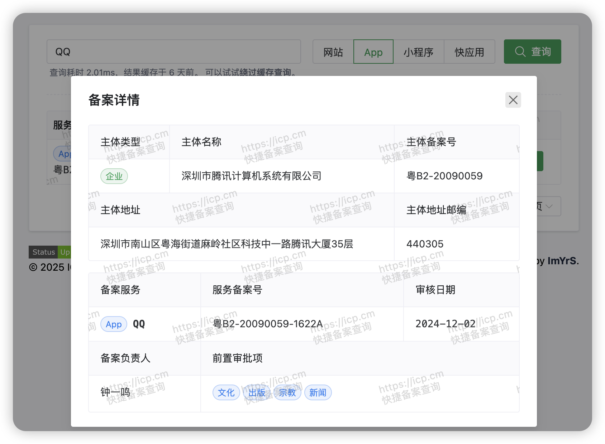Click the Status badge in the footer
Screen dimensions: 605x444
tap(49, 252)
